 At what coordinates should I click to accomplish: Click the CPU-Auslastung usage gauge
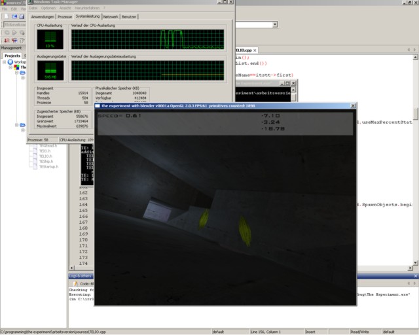pos(50,39)
